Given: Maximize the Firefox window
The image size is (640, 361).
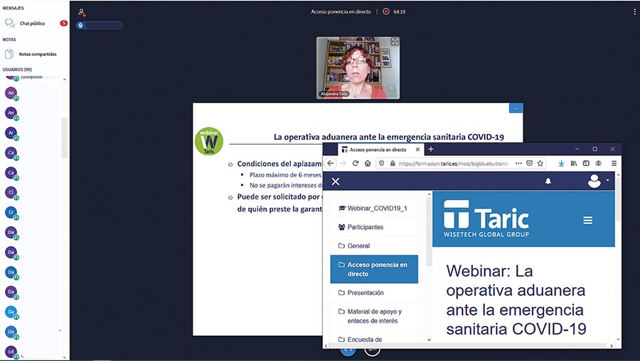Looking at the screenshot, I should [x=594, y=149].
